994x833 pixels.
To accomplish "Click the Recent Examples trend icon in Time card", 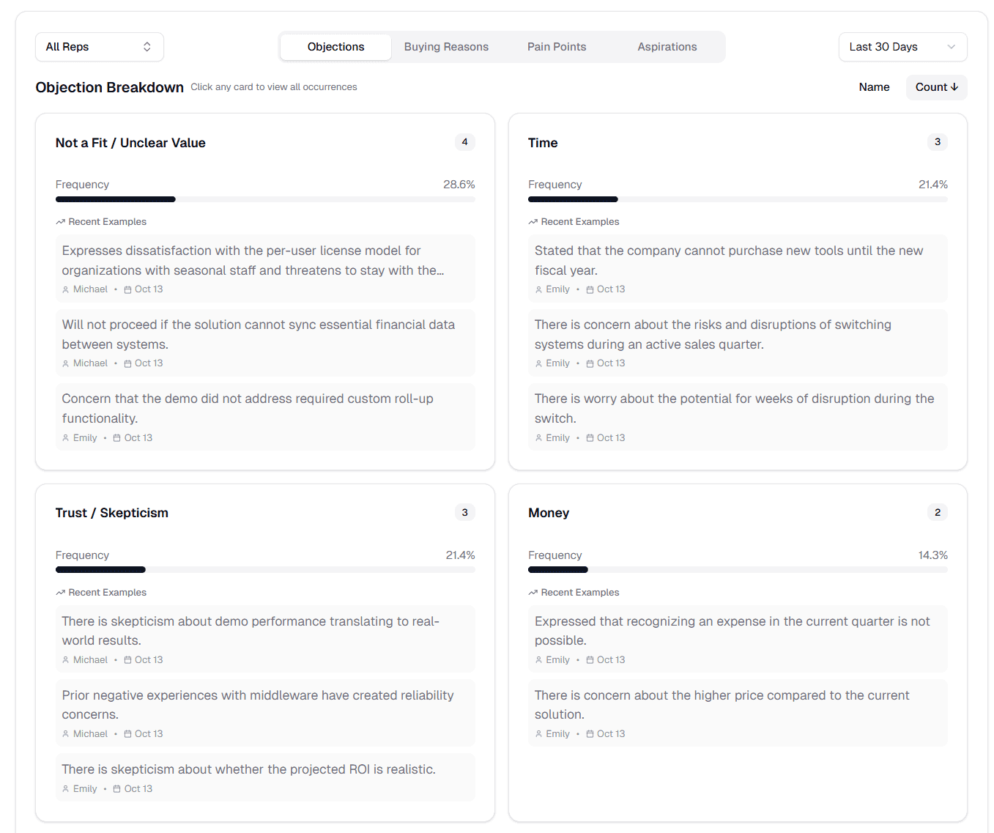I will pos(533,222).
